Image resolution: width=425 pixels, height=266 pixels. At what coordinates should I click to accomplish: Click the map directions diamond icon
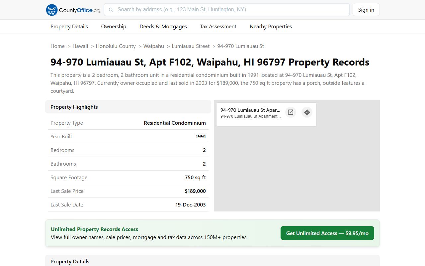[x=307, y=112]
